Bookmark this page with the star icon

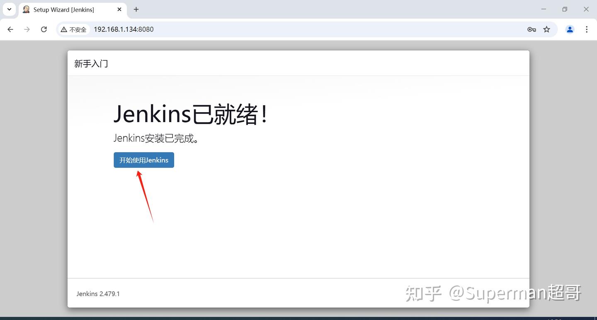click(x=546, y=29)
